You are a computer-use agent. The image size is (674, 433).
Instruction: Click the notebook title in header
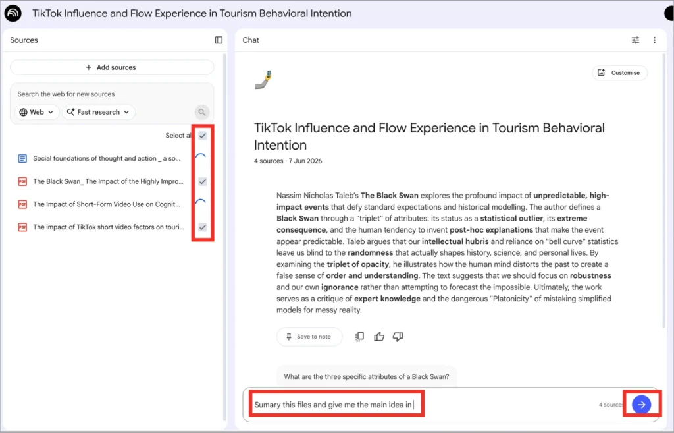192,13
